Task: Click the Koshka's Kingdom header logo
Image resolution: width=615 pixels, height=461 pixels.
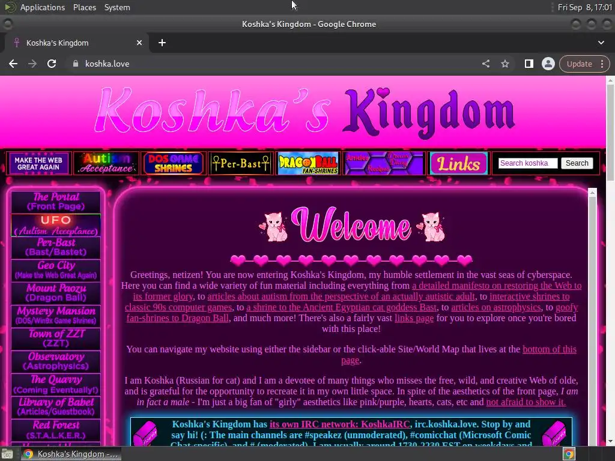Action: (304, 112)
